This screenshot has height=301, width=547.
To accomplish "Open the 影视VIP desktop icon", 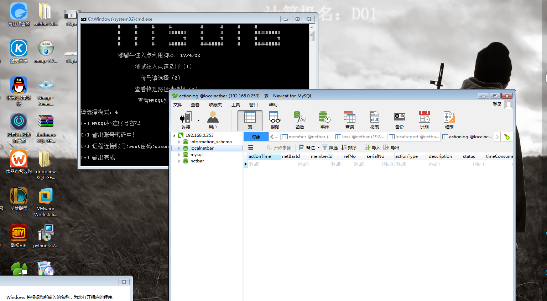I will pyautogui.click(x=19, y=236).
